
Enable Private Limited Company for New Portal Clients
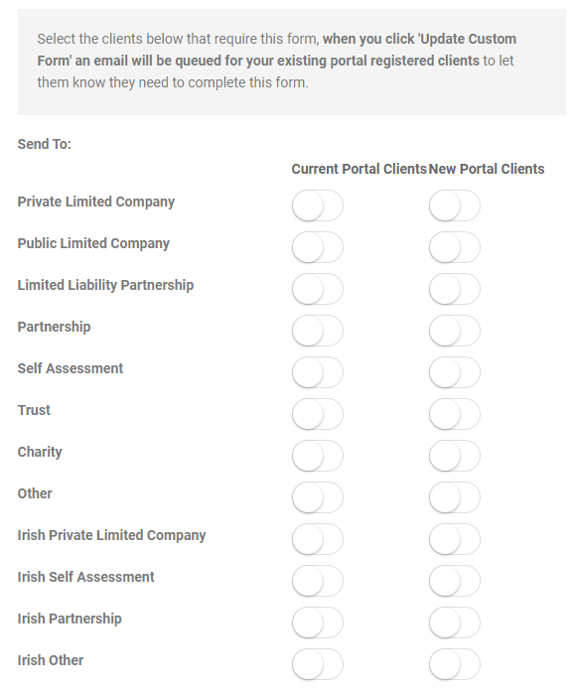pos(455,206)
